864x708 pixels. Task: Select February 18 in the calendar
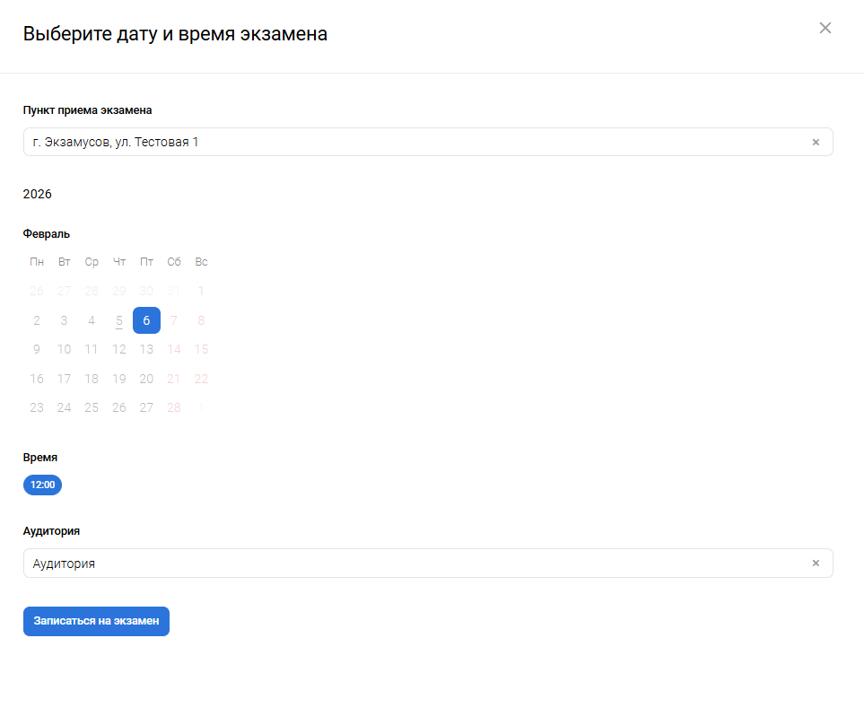point(92,379)
